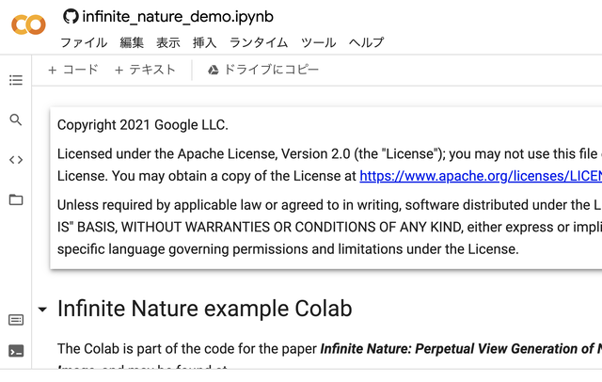Open the code snippets sidebar icon

click(16, 160)
